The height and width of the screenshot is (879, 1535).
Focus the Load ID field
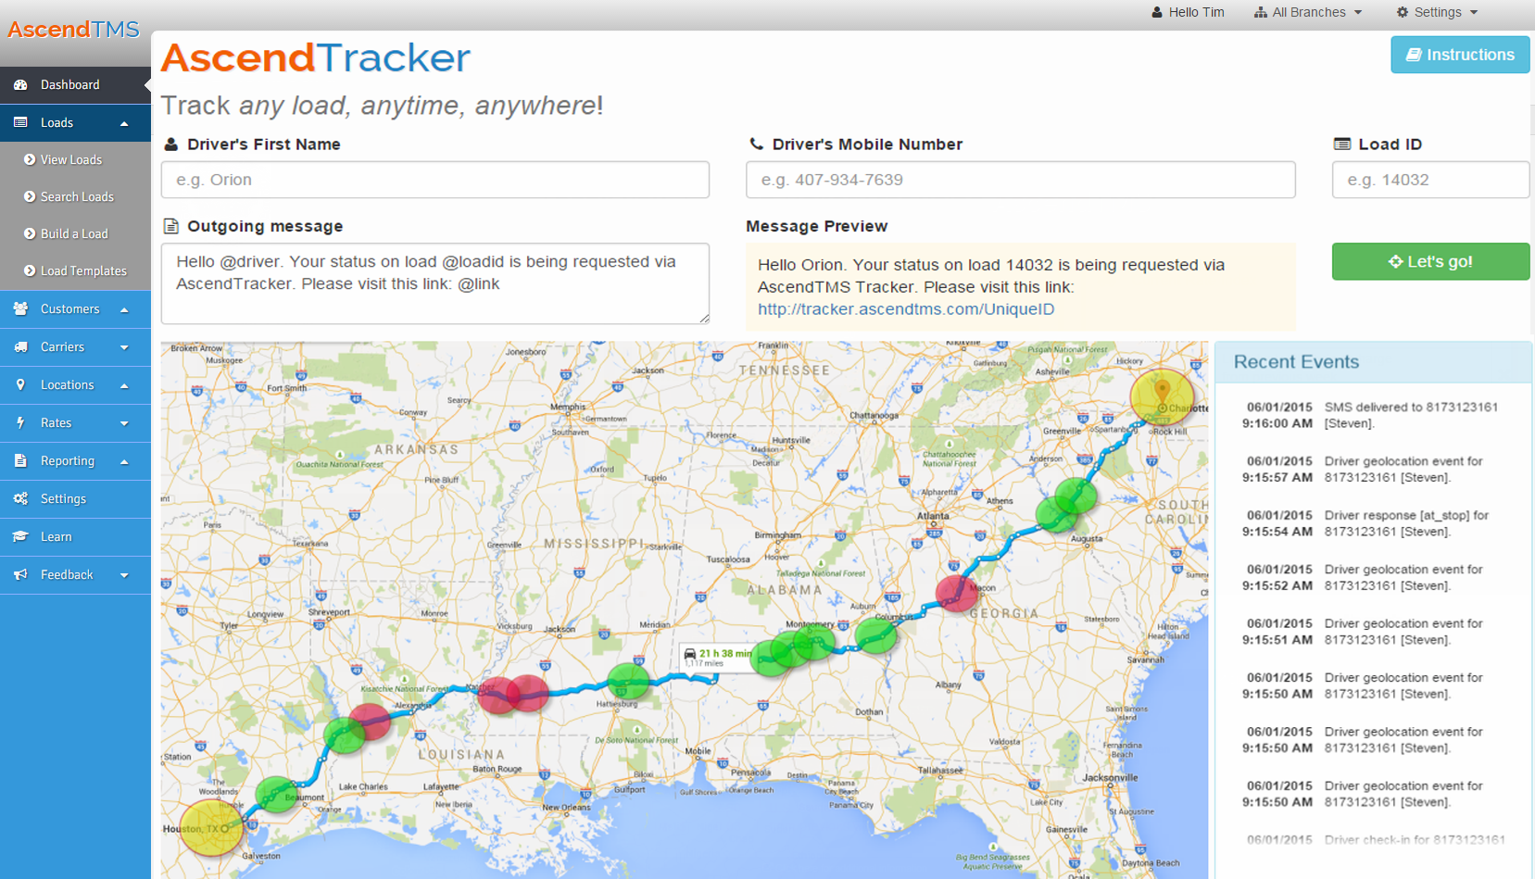point(1430,180)
